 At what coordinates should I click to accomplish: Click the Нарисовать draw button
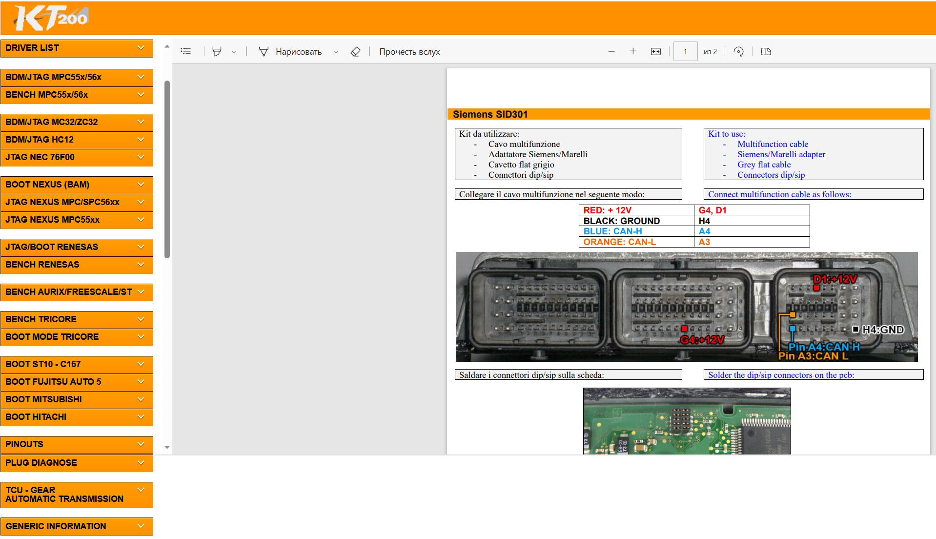(x=291, y=52)
